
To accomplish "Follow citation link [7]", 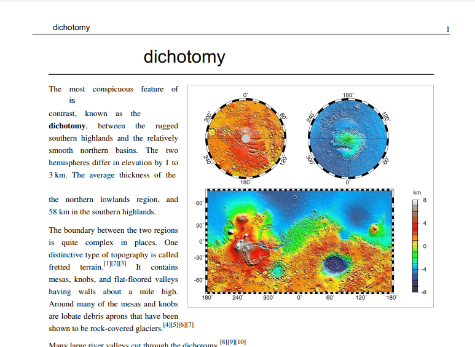I will 190,325.
